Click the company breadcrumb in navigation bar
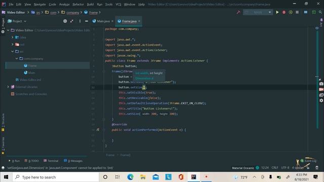This screenshot has width=324, height=182. (x=73, y=12)
